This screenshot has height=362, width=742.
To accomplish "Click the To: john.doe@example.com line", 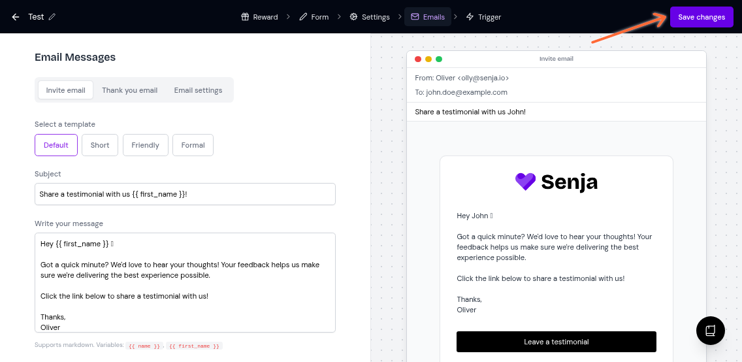I will 461,92.
